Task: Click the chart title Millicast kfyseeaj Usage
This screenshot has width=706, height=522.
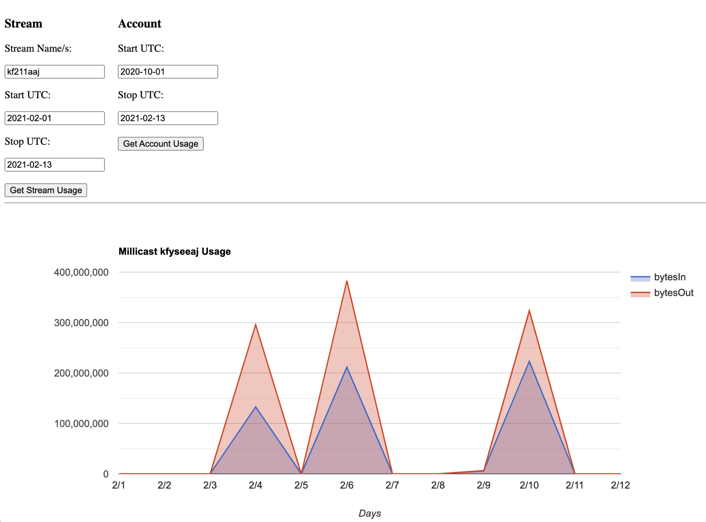Action: point(174,251)
